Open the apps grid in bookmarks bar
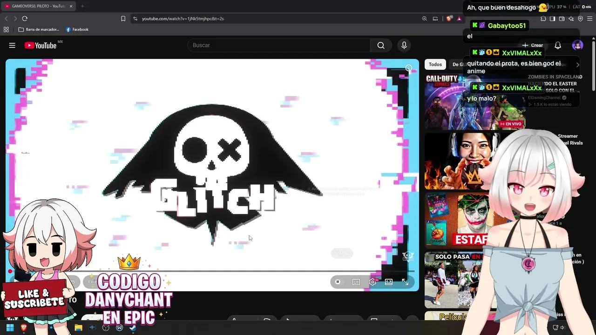Viewport: 596px width, 335px height. tap(6, 29)
